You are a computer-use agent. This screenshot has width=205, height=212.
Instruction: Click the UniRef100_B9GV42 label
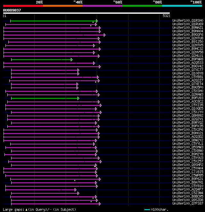pos(188,66)
